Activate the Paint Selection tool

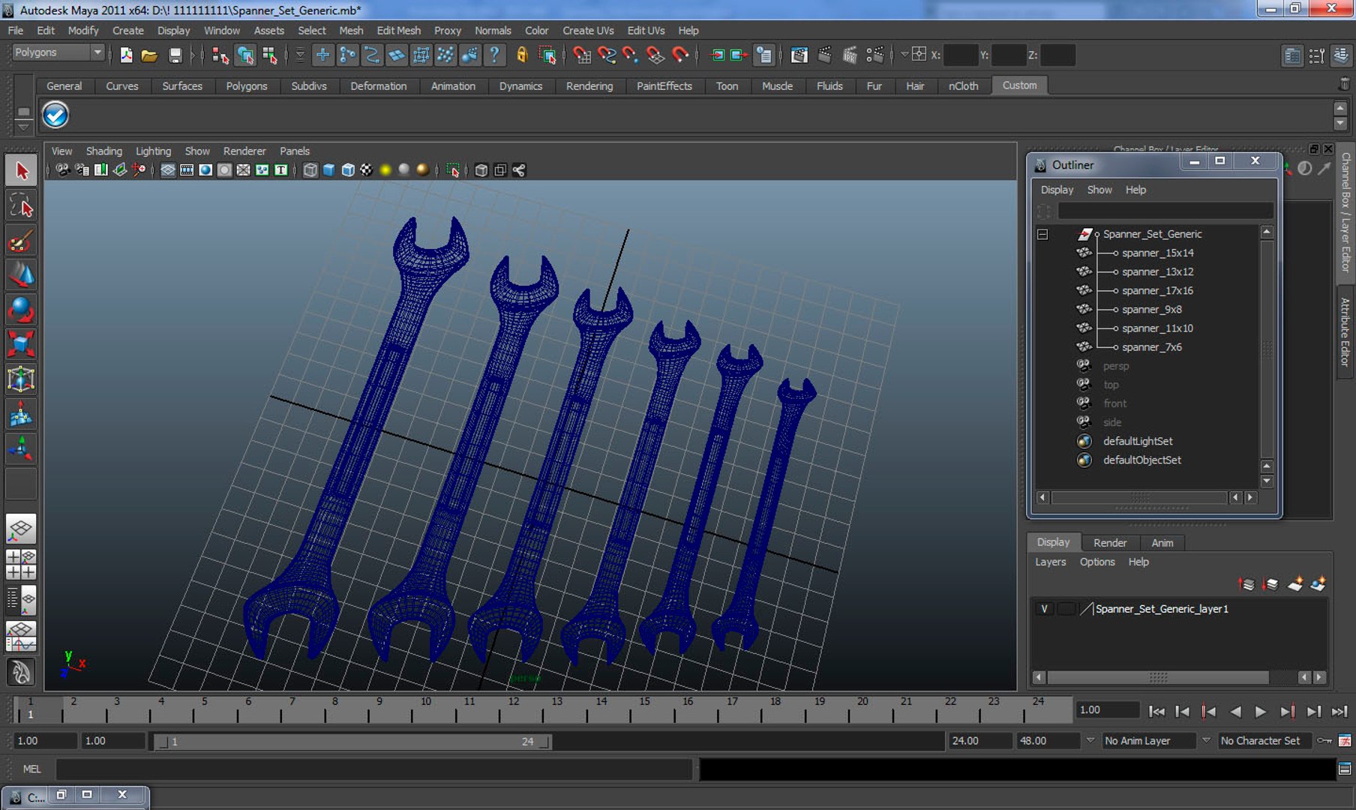21,241
